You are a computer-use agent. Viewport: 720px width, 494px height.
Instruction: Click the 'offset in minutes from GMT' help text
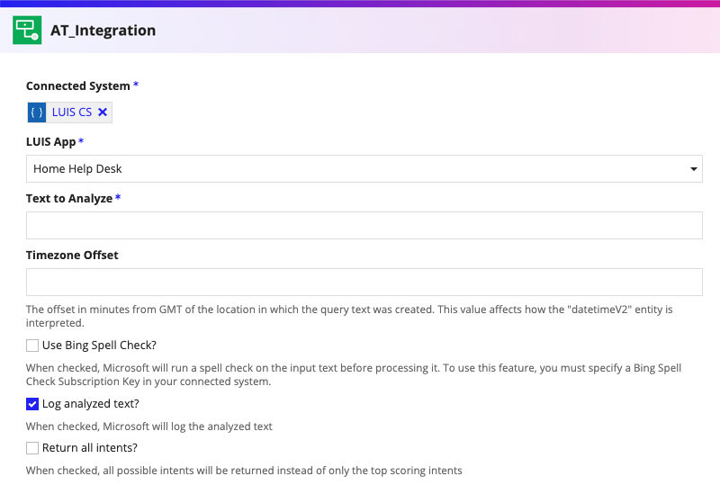[349, 316]
